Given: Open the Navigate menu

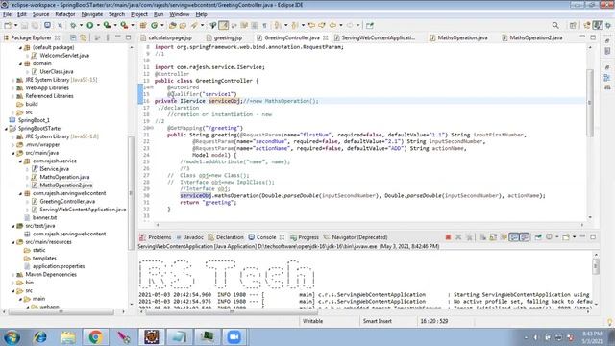Looking at the screenshot, I should [92, 14].
